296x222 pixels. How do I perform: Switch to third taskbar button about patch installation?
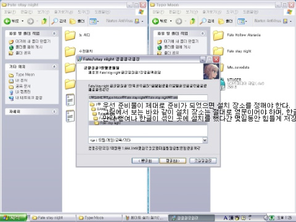(x=145, y=218)
